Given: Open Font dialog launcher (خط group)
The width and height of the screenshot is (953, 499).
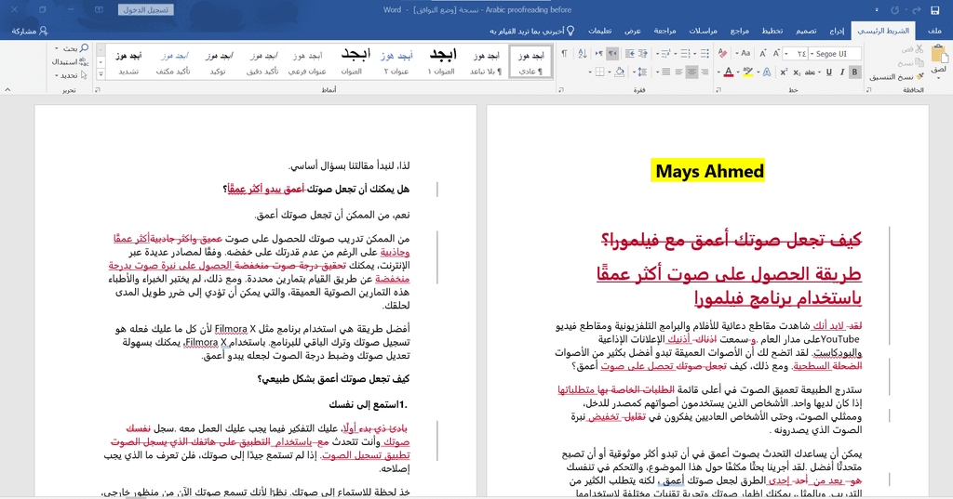Looking at the screenshot, I should [718, 90].
